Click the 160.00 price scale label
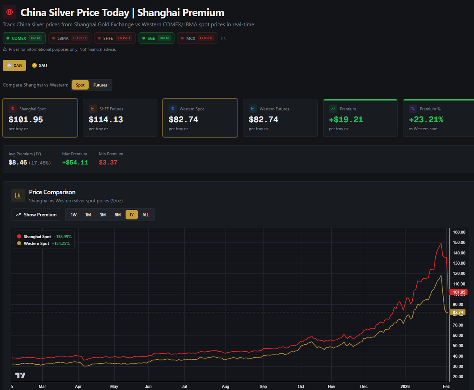The width and height of the screenshot is (474, 390). point(460,232)
